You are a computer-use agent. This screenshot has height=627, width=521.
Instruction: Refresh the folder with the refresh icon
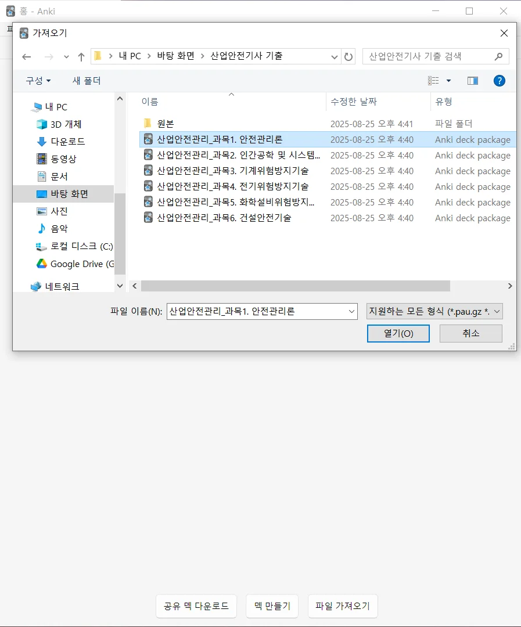pos(348,56)
